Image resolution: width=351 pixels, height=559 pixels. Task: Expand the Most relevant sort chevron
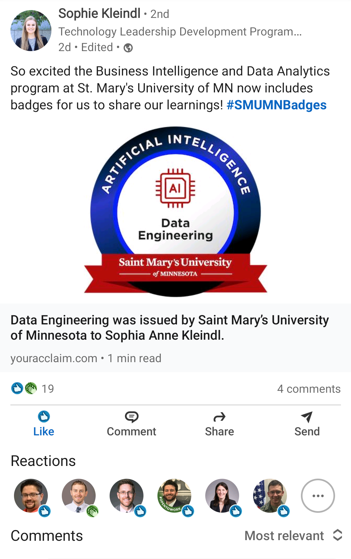(x=338, y=535)
